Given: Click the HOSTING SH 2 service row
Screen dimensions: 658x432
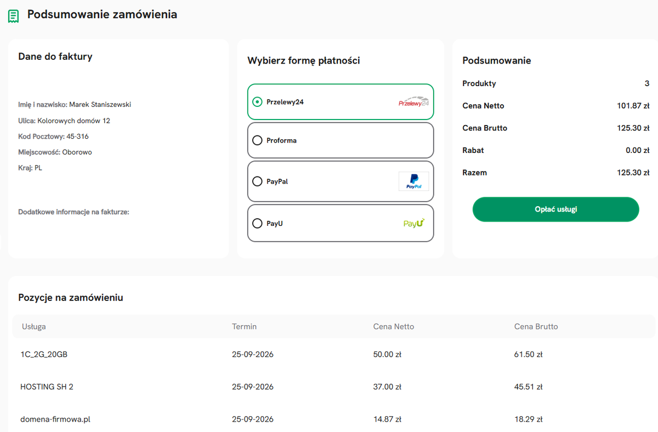Looking at the screenshot, I should [x=333, y=387].
